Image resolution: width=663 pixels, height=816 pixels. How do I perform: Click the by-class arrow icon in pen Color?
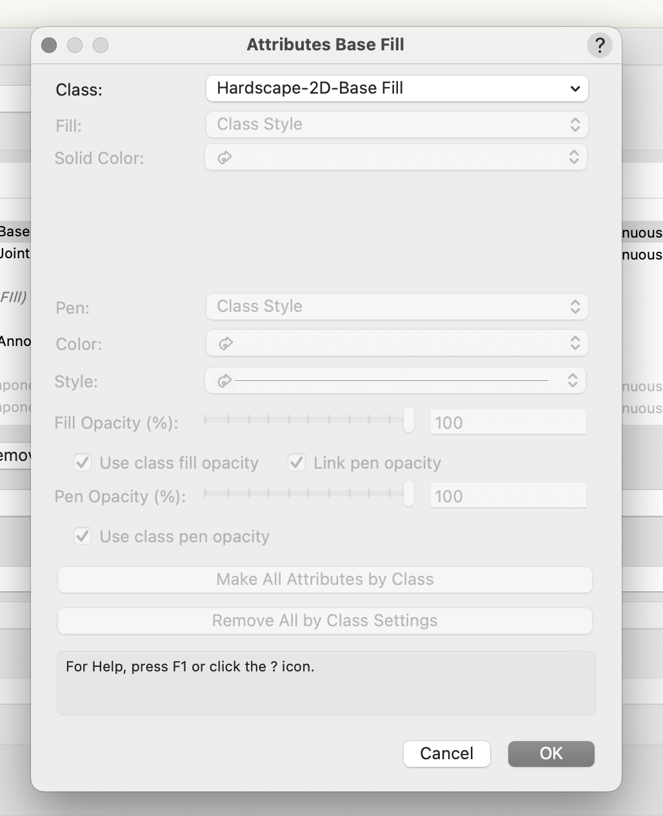click(x=226, y=343)
